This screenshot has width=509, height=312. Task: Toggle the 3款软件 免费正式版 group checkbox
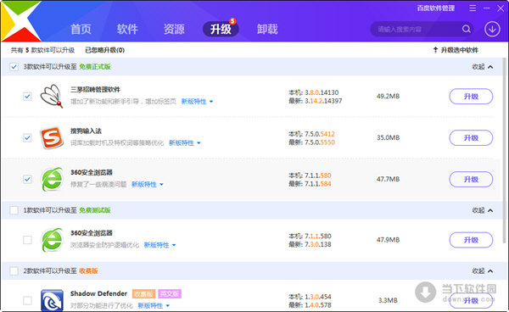(x=14, y=67)
